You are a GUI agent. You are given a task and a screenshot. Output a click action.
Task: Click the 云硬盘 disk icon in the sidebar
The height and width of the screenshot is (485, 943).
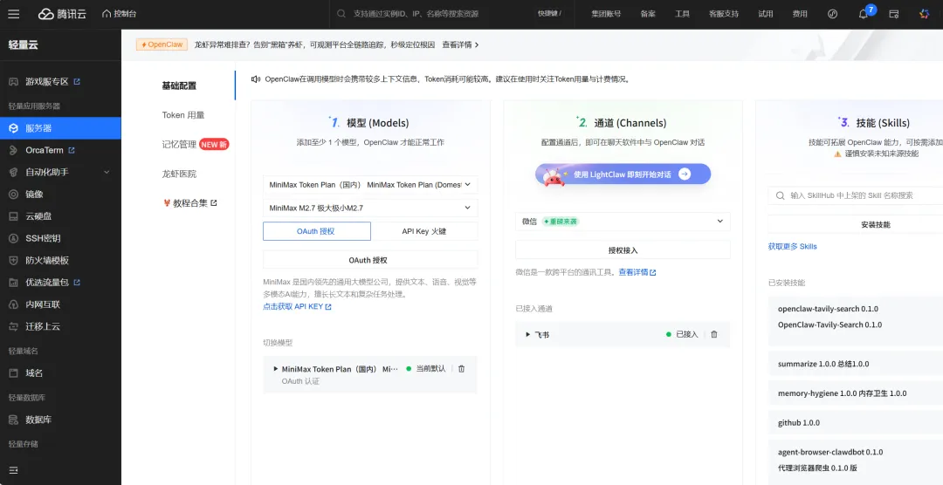[13, 216]
